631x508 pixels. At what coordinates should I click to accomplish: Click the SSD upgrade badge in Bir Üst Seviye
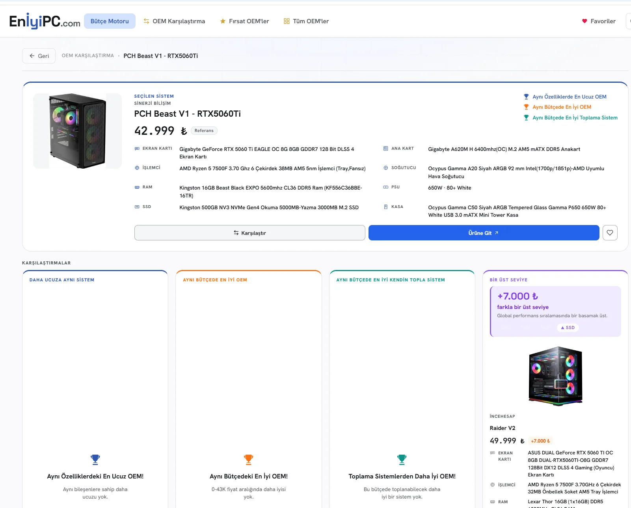(568, 328)
